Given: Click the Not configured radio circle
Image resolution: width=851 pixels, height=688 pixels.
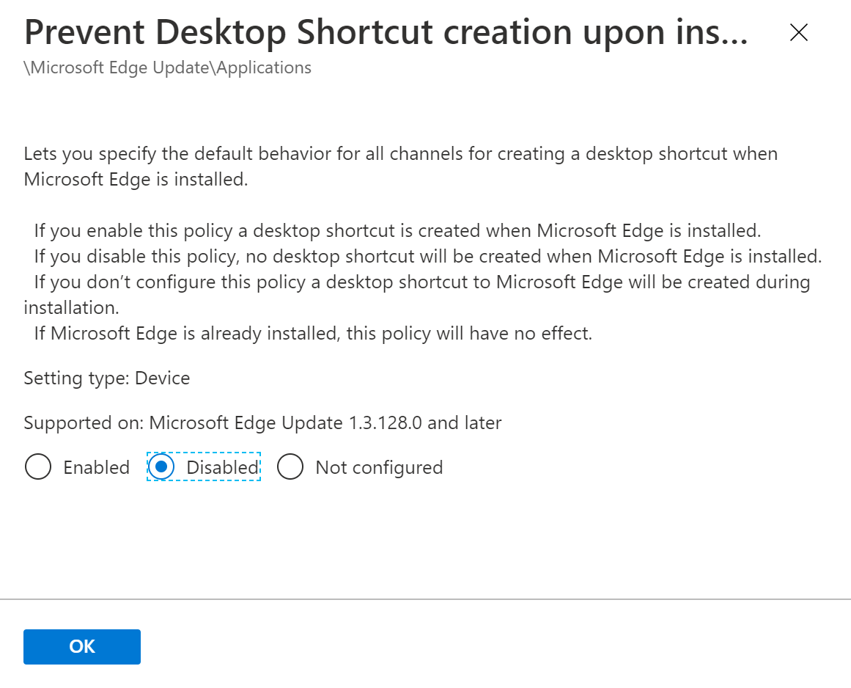Looking at the screenshot, I should tap(291, 467).
